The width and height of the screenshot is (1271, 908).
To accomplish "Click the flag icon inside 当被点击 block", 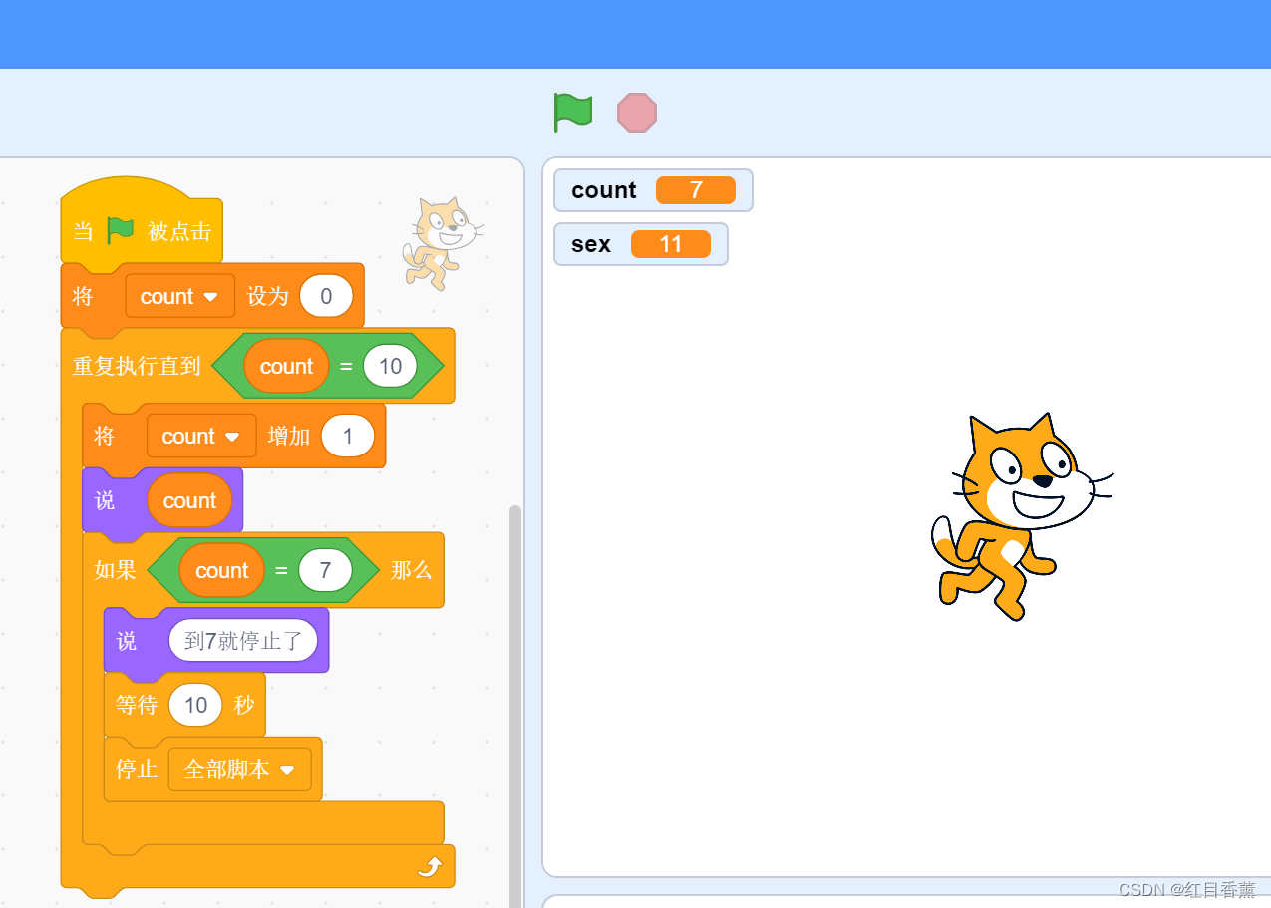I will [119, 229].
